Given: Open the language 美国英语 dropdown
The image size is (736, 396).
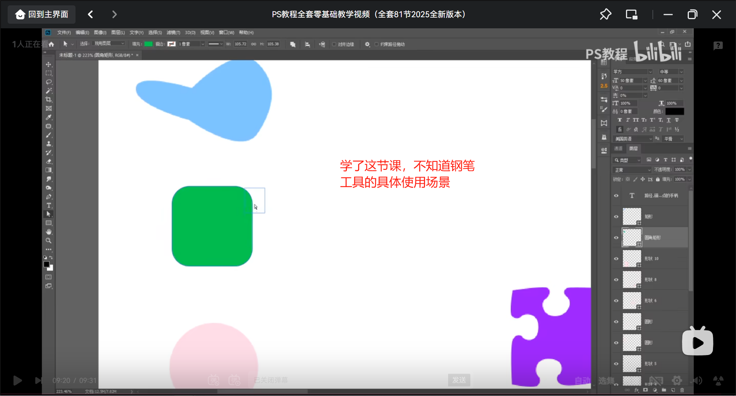Looking at the screenshot, I should [632, 139].
